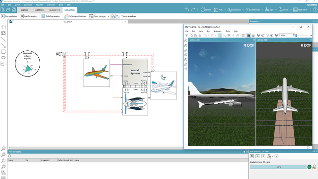The height and width of the screenshot is (179, 318).
Task: Expand the Study Manager dropdown arrow
Action: pos(108,16)
